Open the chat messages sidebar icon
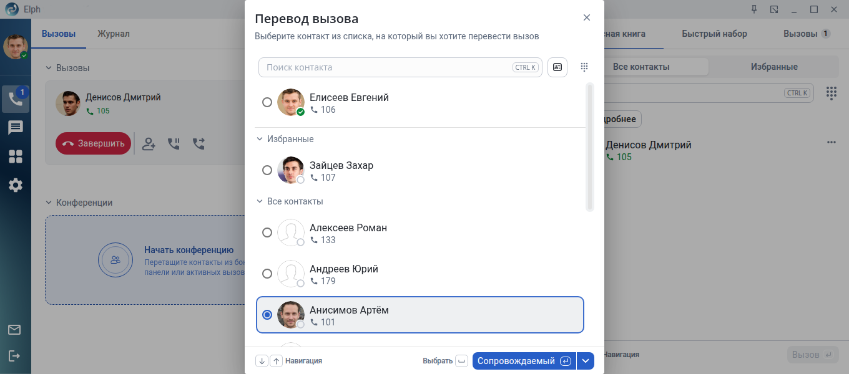This screenshot has width=849, height=374. [x=15, y=128]
